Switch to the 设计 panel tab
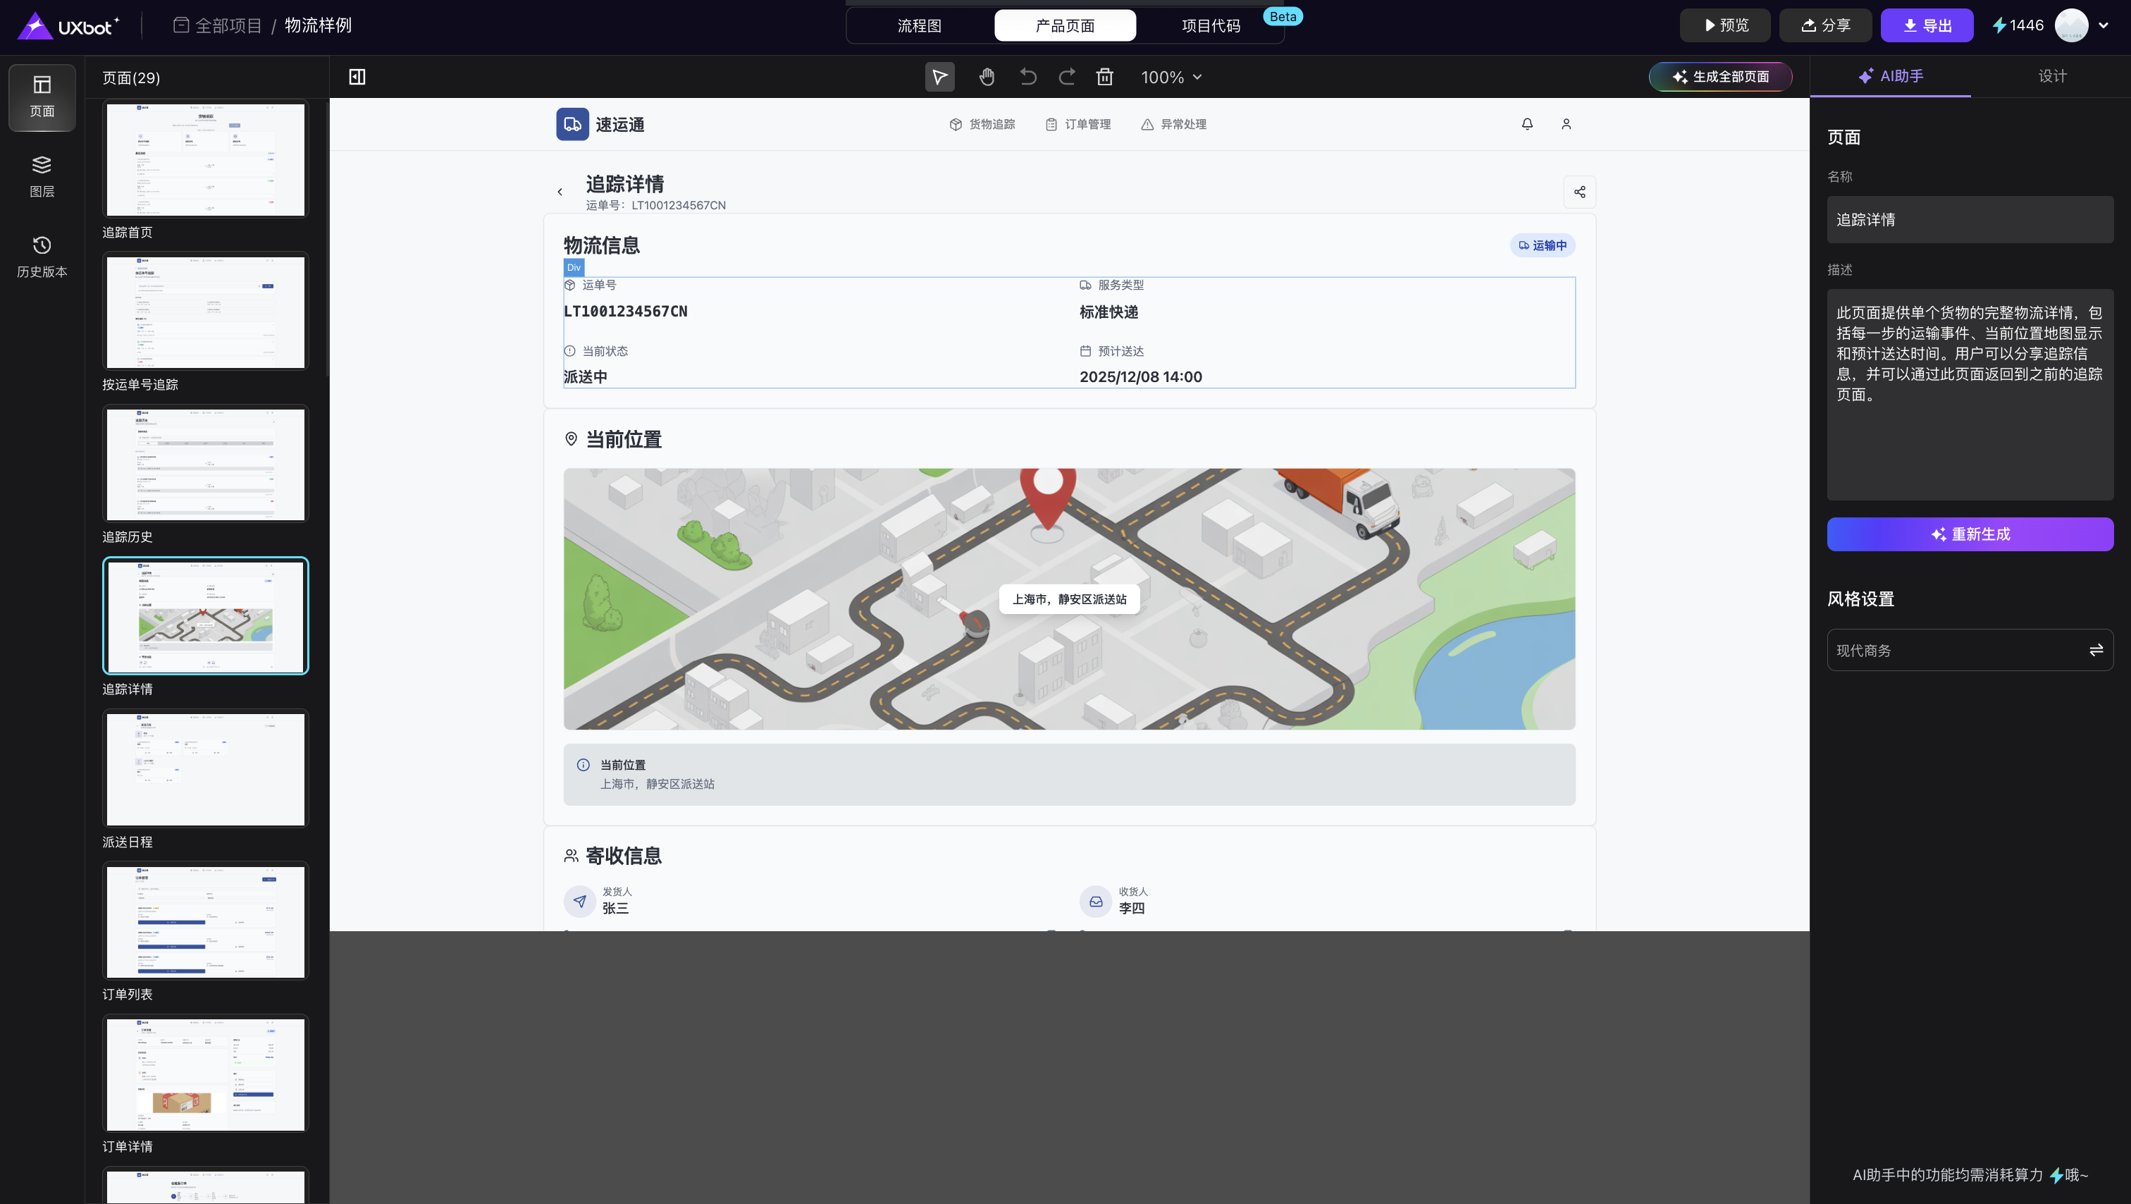 [x=2051, y=76]
